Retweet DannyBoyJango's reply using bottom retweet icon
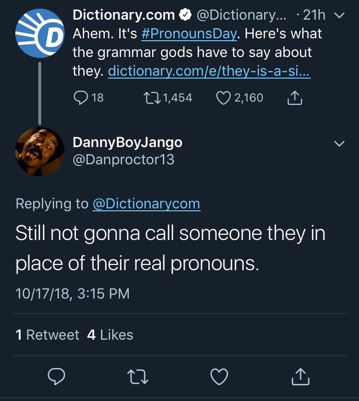This screenshot has height=401, width=359. click(138, 376)
